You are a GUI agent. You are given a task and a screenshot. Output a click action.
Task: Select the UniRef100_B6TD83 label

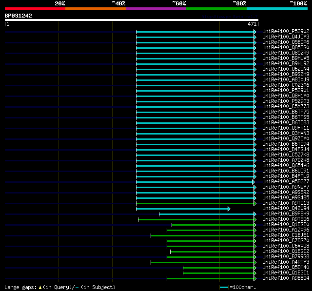[x=286, y=123]
